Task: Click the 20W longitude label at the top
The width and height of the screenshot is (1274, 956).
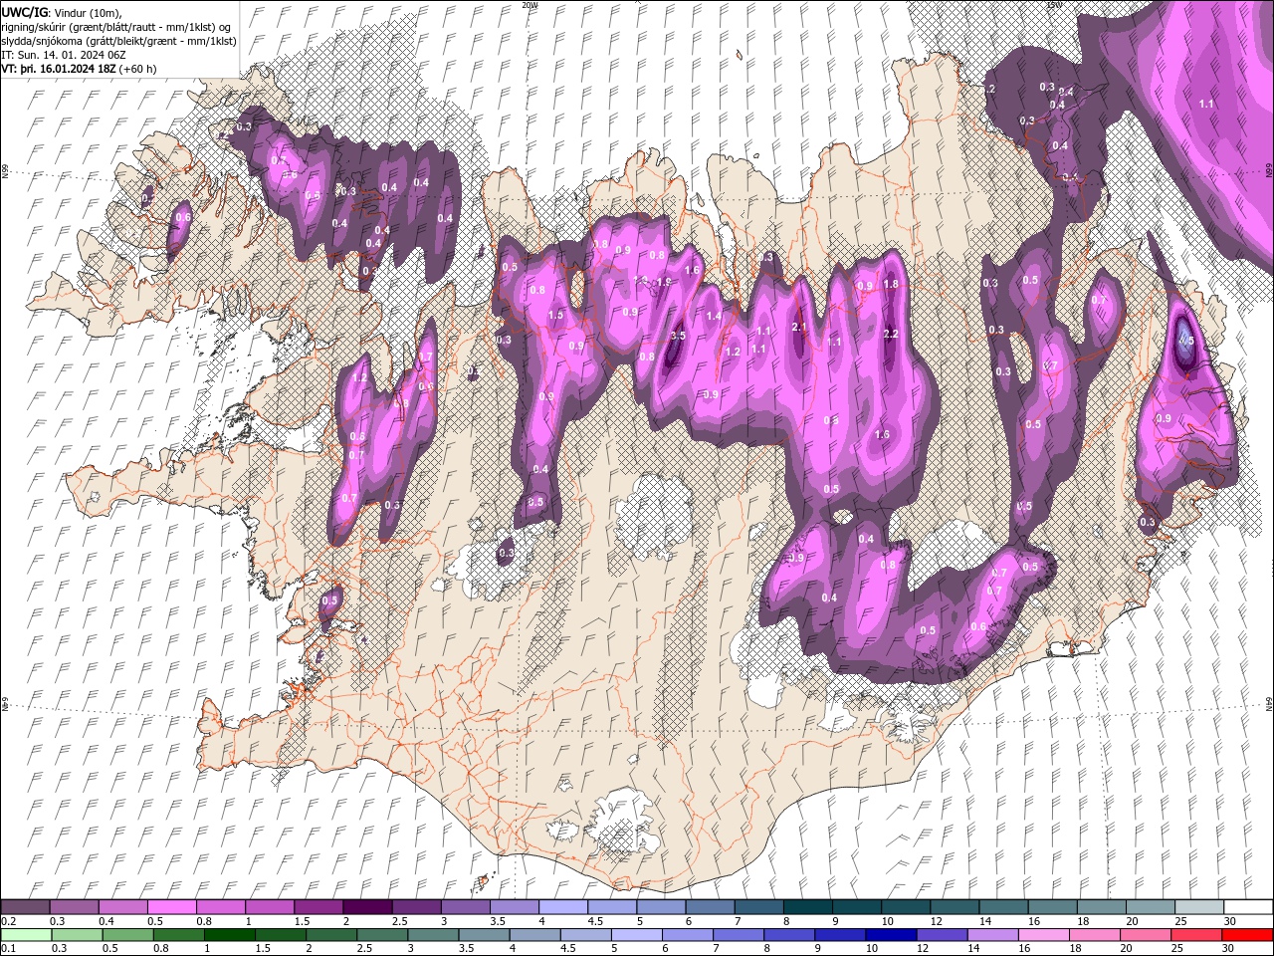Action: (530, 5)
